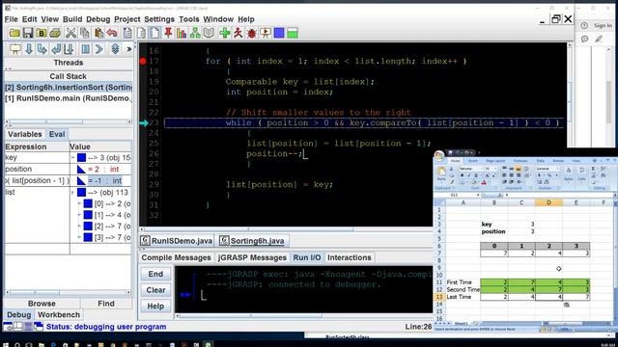618x347 pixels.
Task: Click the blue square toolbar icon
Action: (x=279, y=33)
